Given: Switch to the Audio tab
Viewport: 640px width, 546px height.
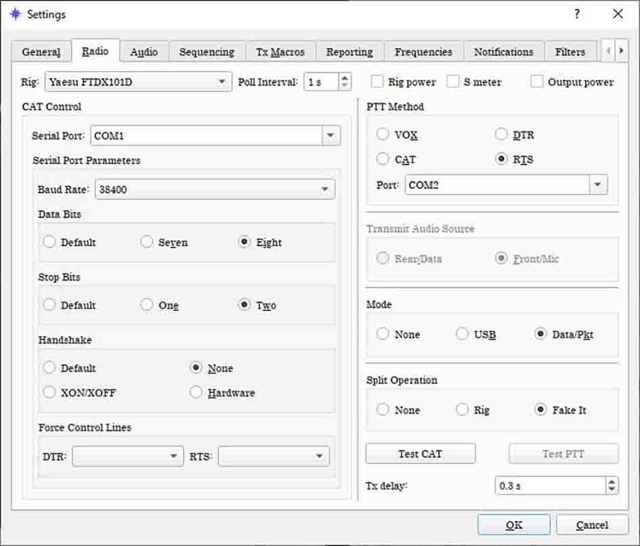Looking at the screenshot, I should pyautogui.click(x=144, y=52).
